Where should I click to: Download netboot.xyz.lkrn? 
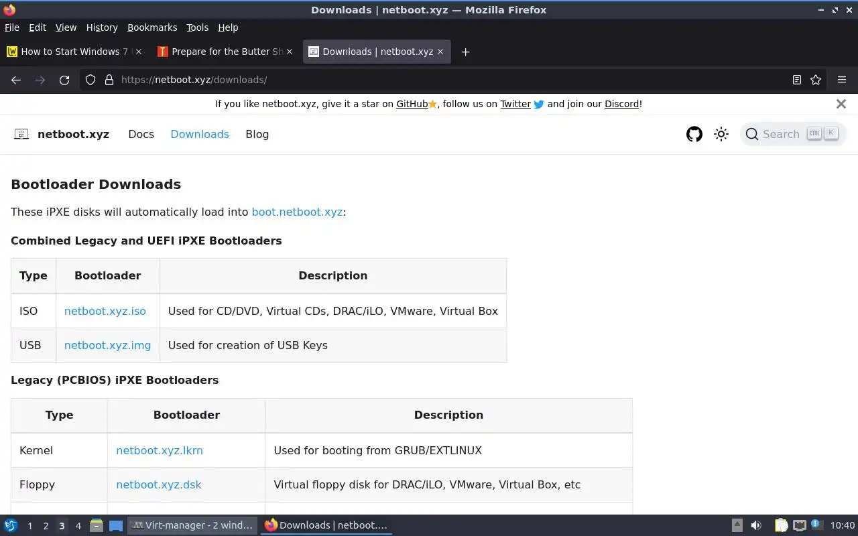click(160, 450)
